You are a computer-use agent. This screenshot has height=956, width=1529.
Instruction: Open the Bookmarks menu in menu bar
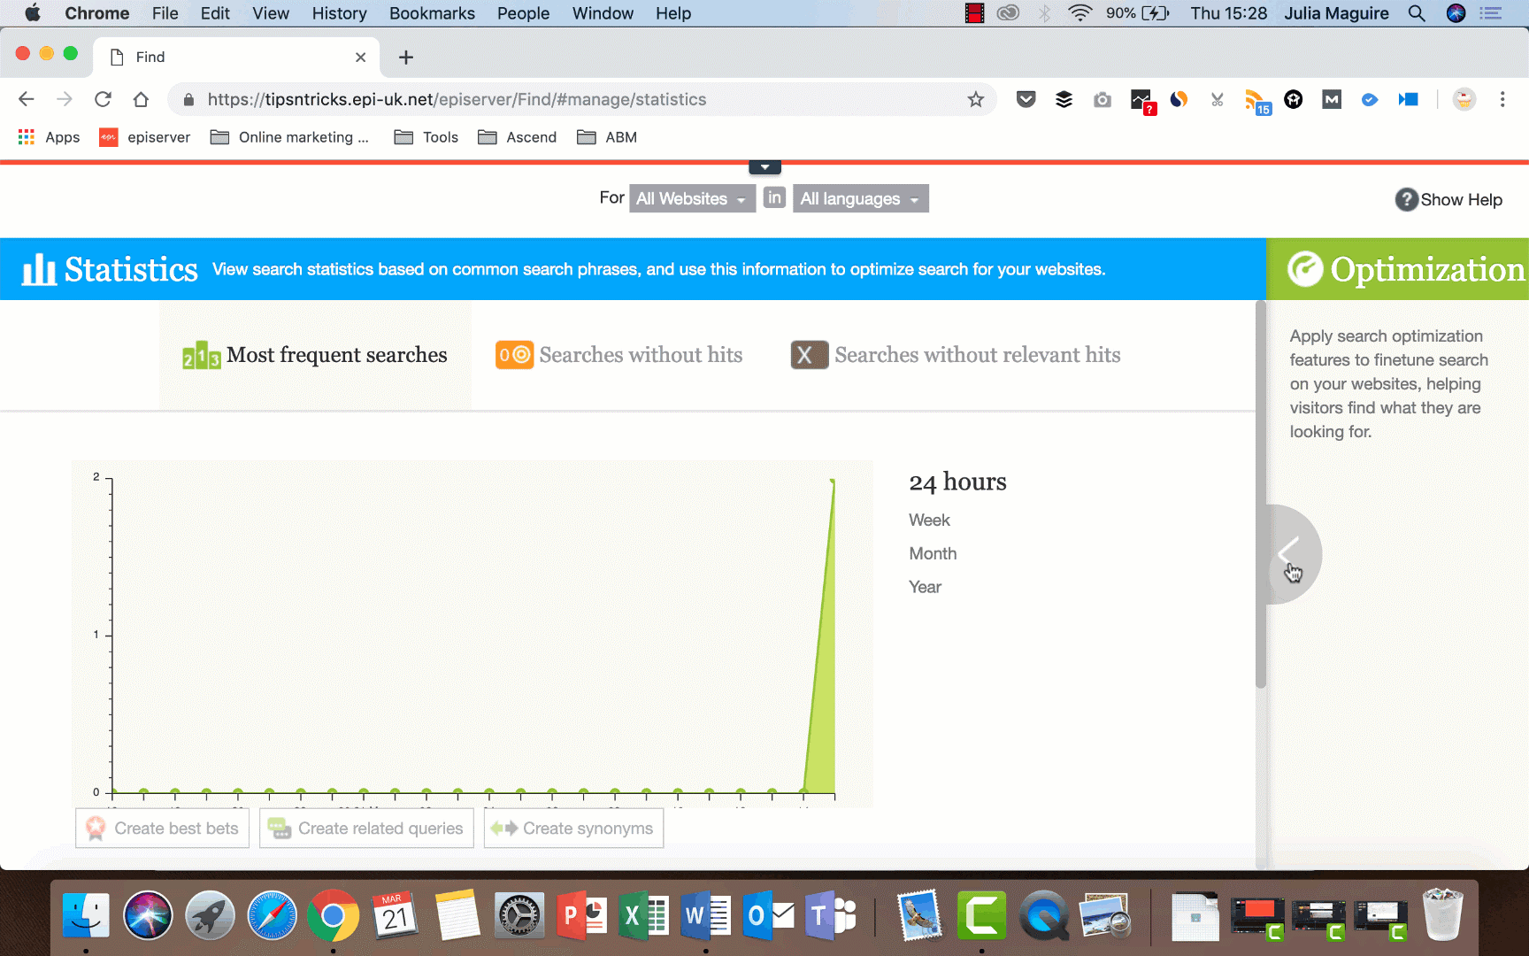[432, 13]
